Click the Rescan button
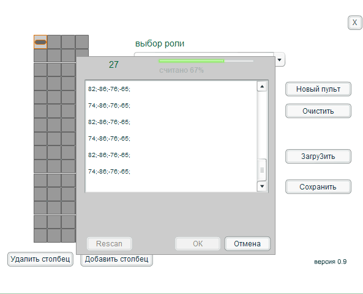 pyautogui.click(x=110, y=244)
